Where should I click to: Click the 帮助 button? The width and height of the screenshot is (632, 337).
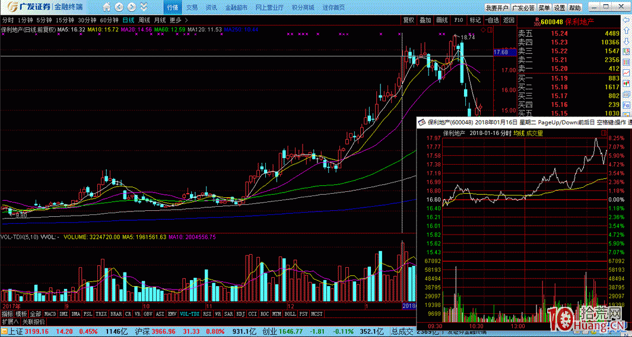tap(575, 8)
